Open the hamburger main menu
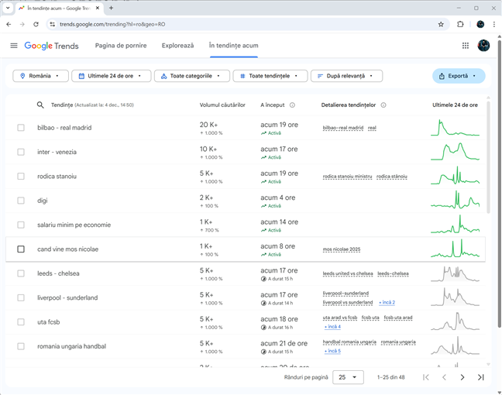This screenshot has width=502, height=395. pyautogui.click(x=14, y=46)
